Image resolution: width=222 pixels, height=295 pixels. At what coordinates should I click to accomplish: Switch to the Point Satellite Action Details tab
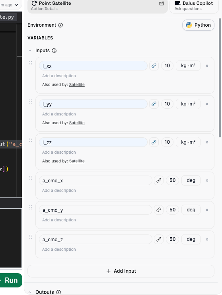click(x=97, y=6)
